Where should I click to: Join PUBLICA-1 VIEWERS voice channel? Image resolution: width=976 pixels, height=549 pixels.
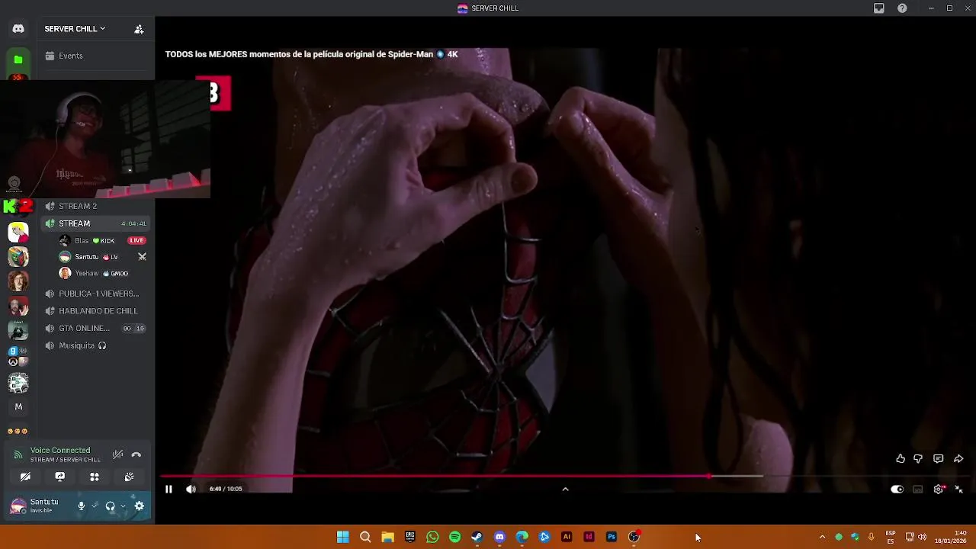coord(95,294)
